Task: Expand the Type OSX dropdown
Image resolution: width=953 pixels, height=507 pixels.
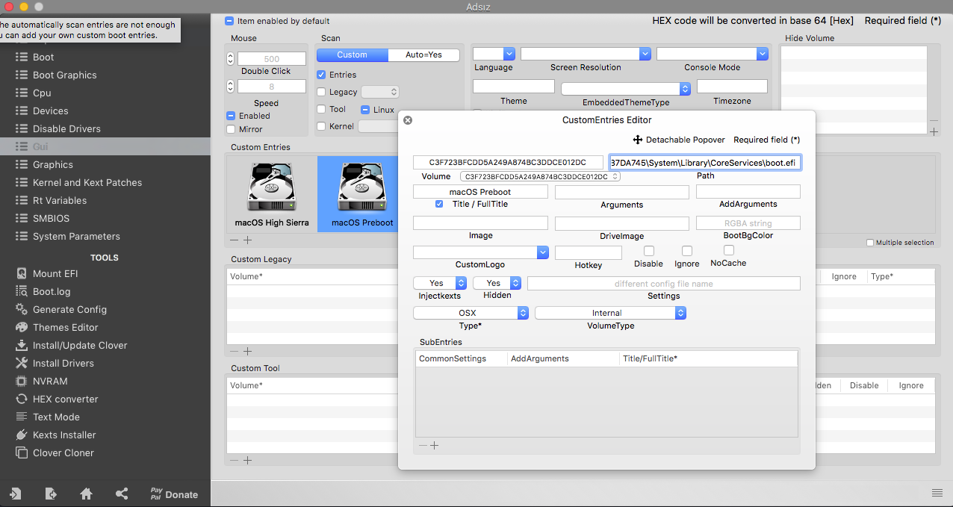Action: [471, 313]
